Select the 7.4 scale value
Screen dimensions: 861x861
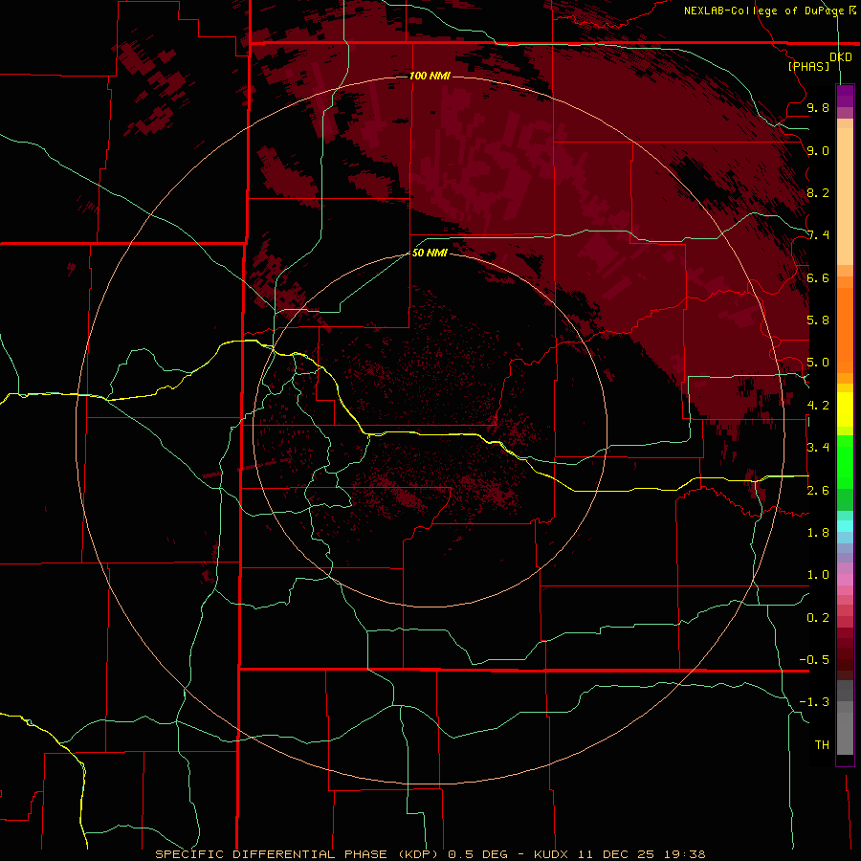point(818,235)
